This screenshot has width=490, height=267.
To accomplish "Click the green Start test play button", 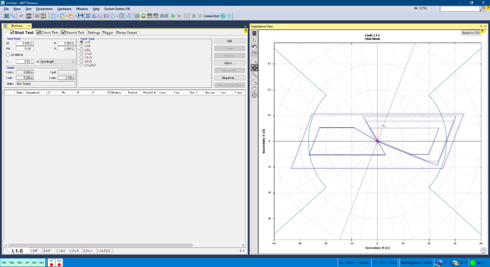I will pyautogui.click(x=173, y=16).
